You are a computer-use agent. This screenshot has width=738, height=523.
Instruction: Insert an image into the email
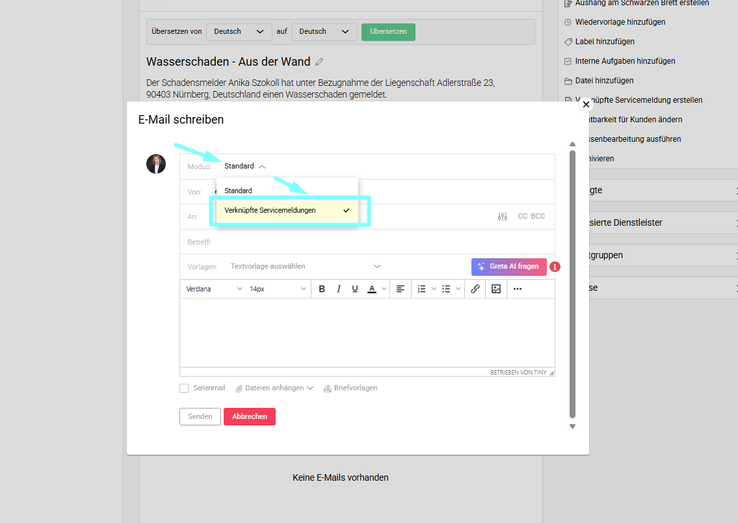pos(496,289)
